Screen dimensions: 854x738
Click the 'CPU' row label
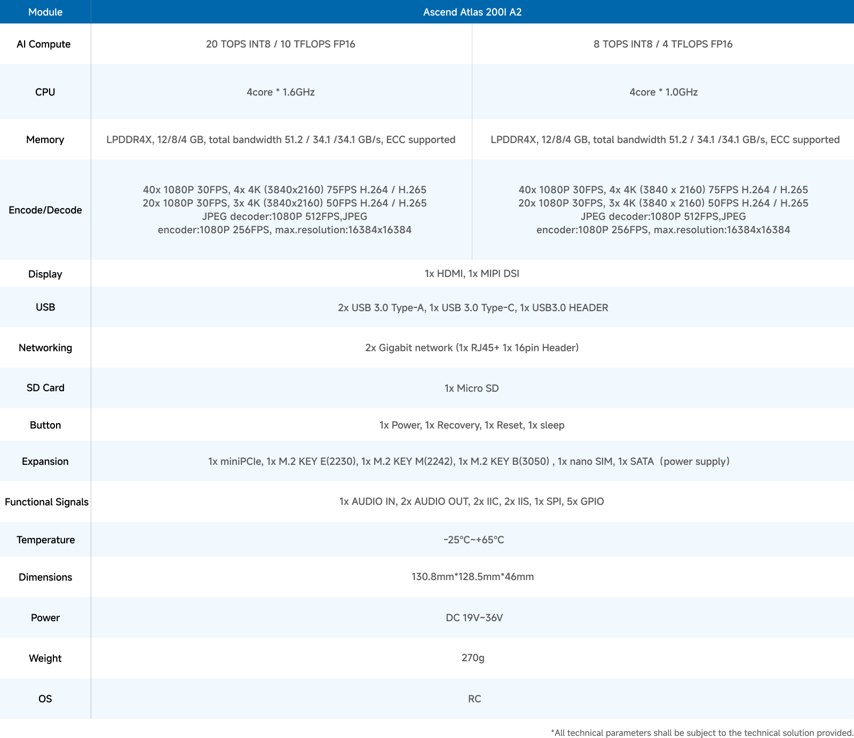(x=45, y=92)
